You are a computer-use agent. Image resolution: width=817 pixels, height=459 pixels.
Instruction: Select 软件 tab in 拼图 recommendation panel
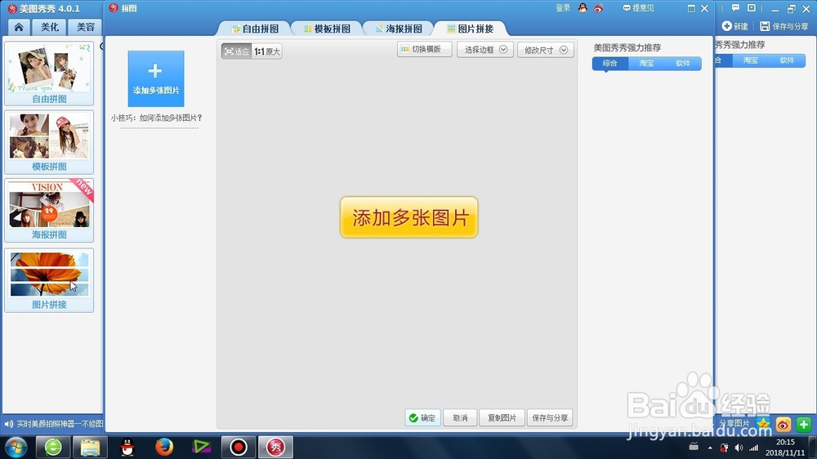pos(683,63)
